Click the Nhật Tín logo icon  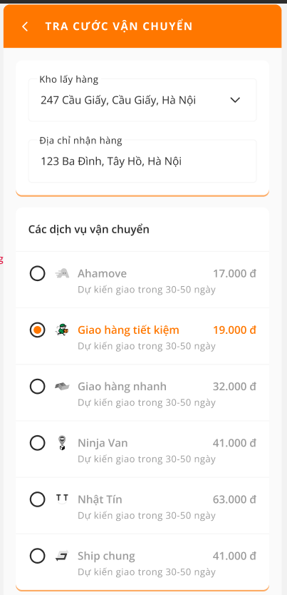click(x=62, y=499)
